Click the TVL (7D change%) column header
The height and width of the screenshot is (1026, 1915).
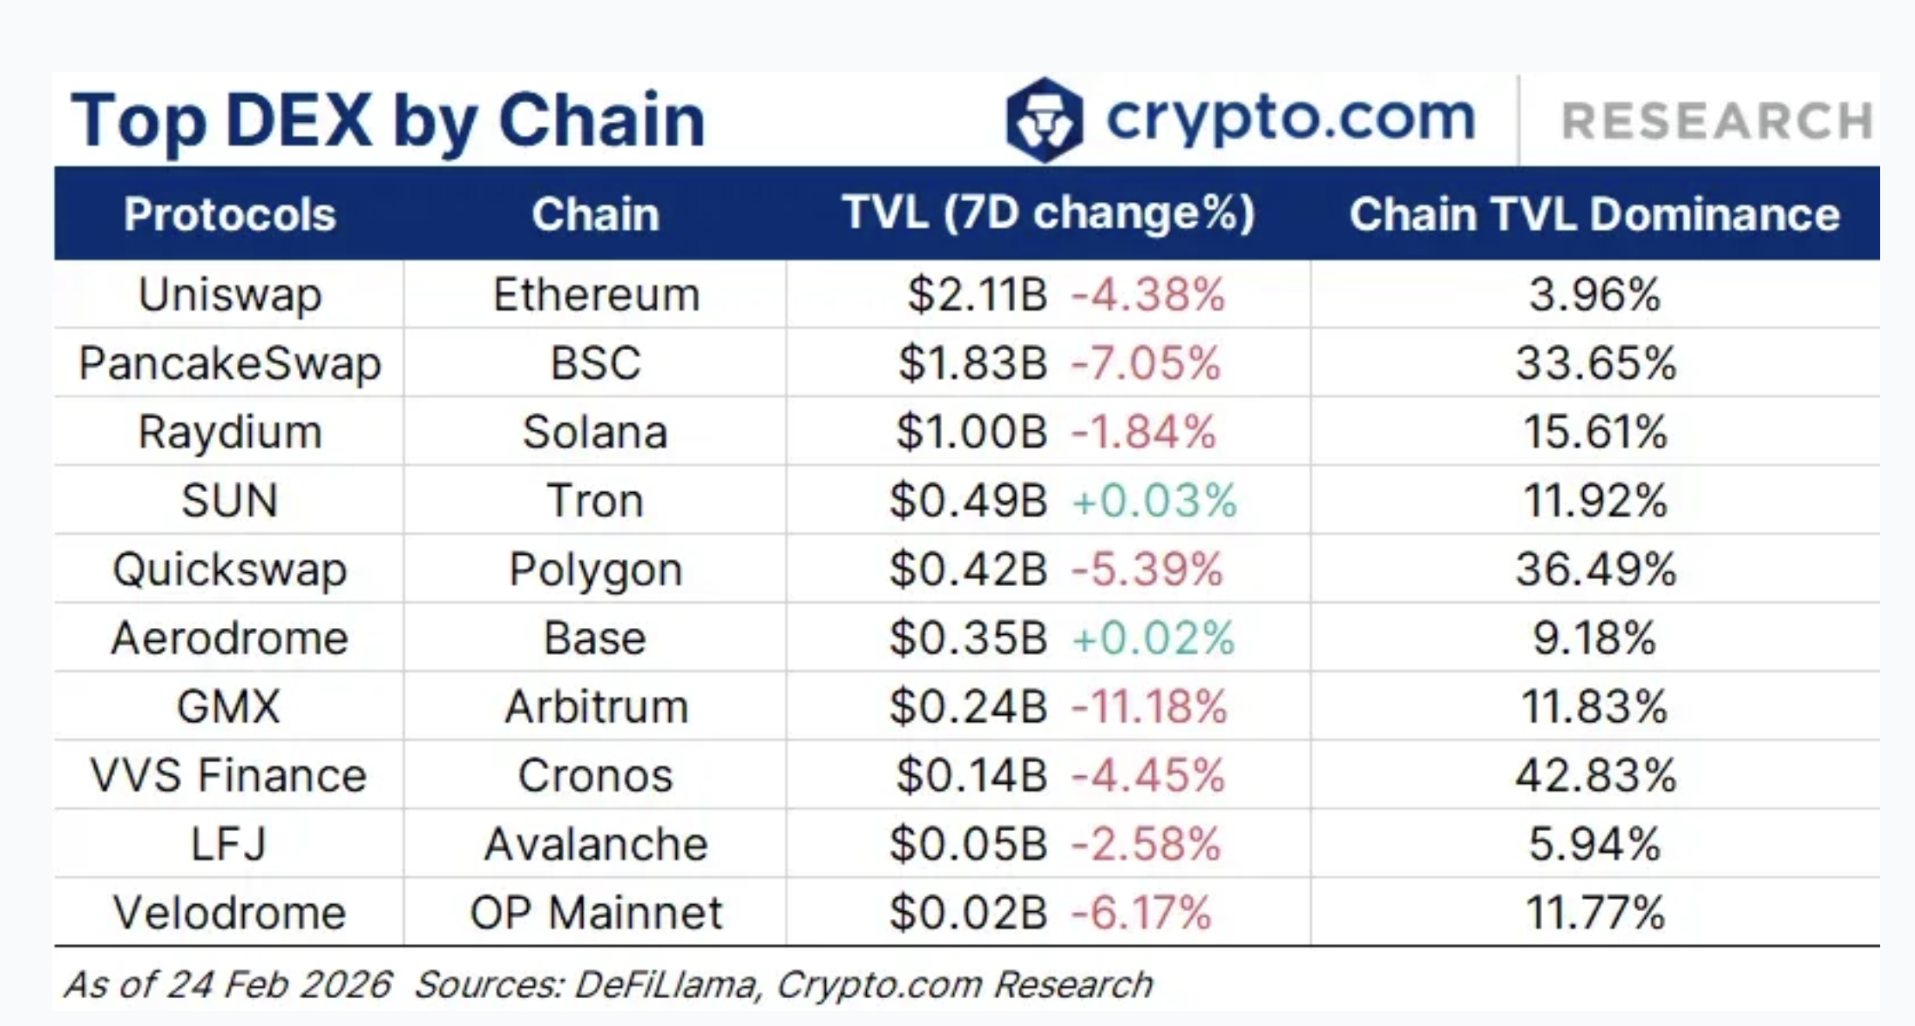1048,213
